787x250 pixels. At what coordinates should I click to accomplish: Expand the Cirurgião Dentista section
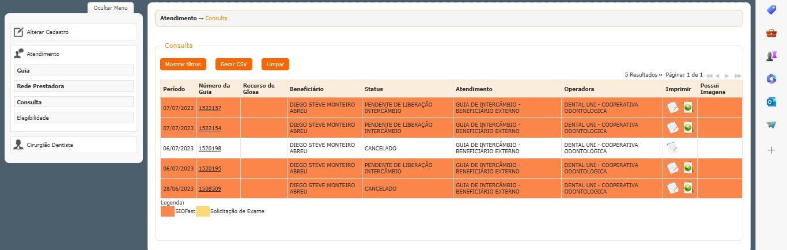click(74, 145)
